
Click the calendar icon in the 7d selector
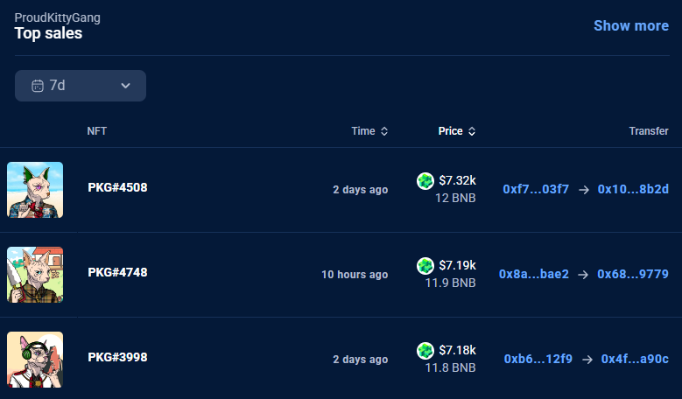pos(38,86)
